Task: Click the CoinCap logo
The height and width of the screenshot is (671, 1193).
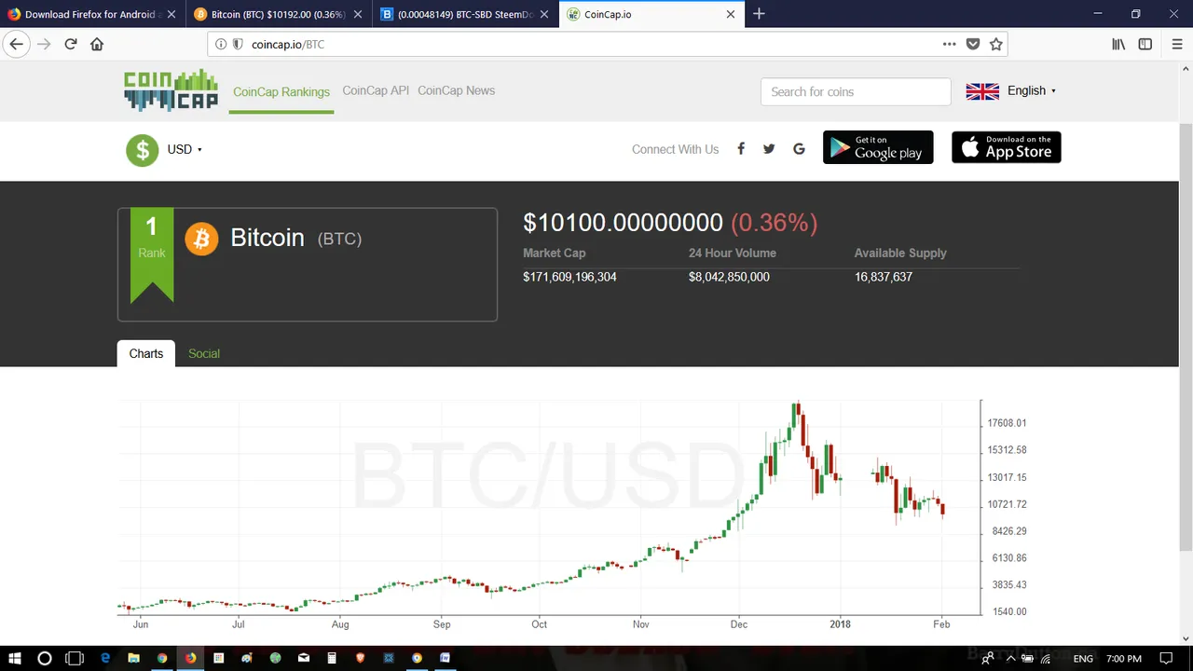Action: [171, 90]
